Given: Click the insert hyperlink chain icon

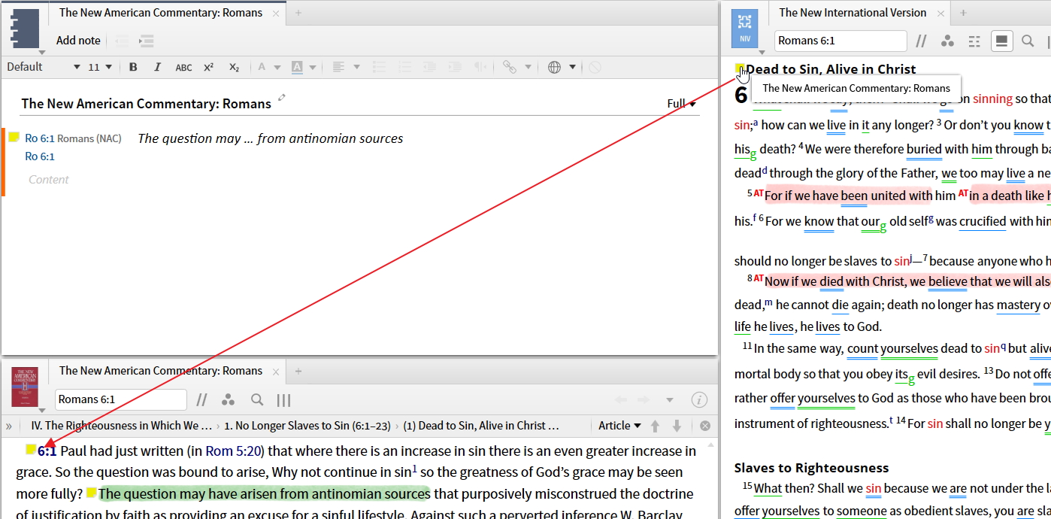Looking at the screenshot, I should click(510, 67).
